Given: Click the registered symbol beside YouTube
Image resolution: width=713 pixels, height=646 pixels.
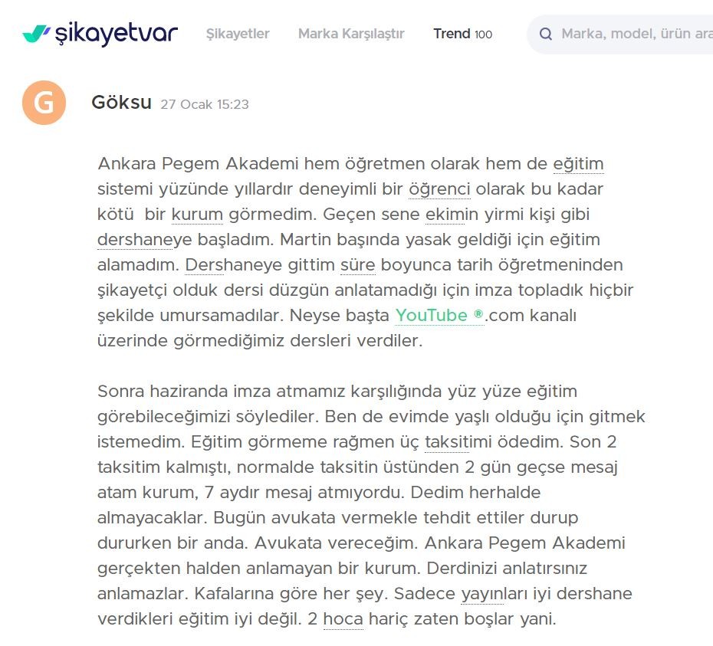Looking at the screenshot, I should 478,313.
